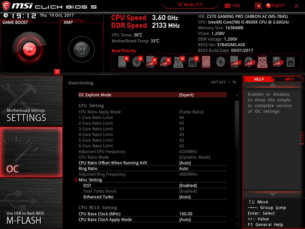Click the back arrow next to HOT KEY
305x229 pixels.
coord(234,82)
